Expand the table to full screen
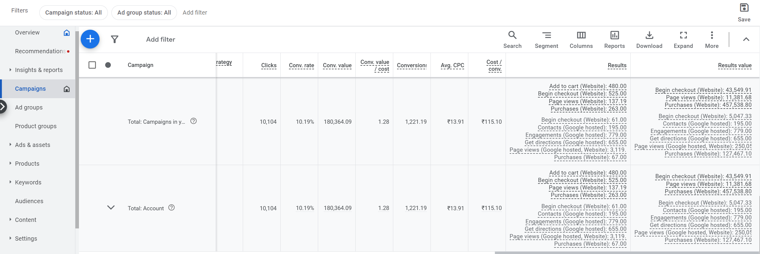This screenshot has height=254, width=760. [683, 39]
